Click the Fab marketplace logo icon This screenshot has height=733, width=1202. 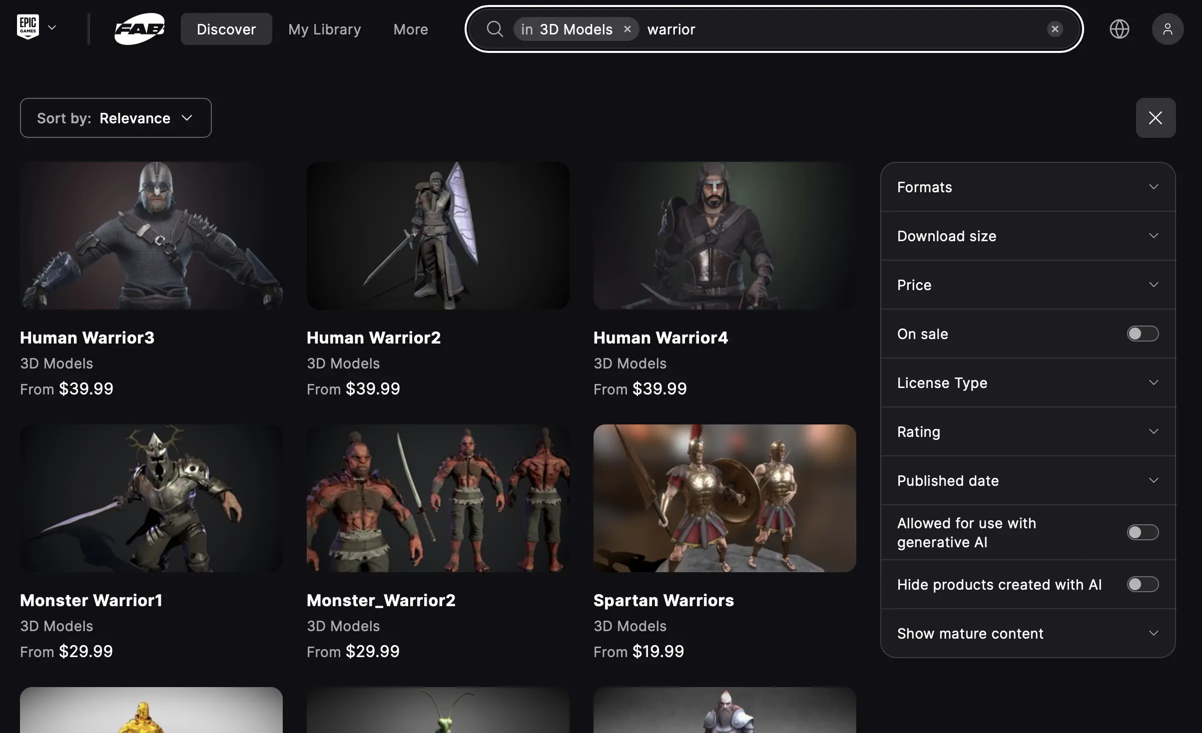pos(140,27)
